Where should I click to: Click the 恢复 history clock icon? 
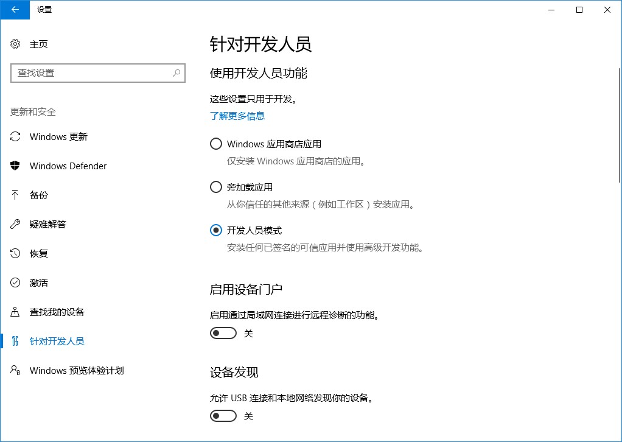pos(16,254)
